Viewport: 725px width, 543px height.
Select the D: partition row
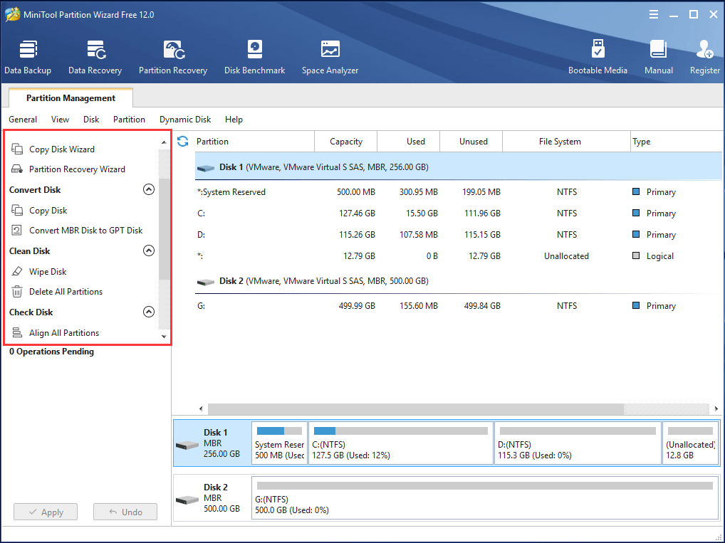pyautogui.click(x=458, y=234)
